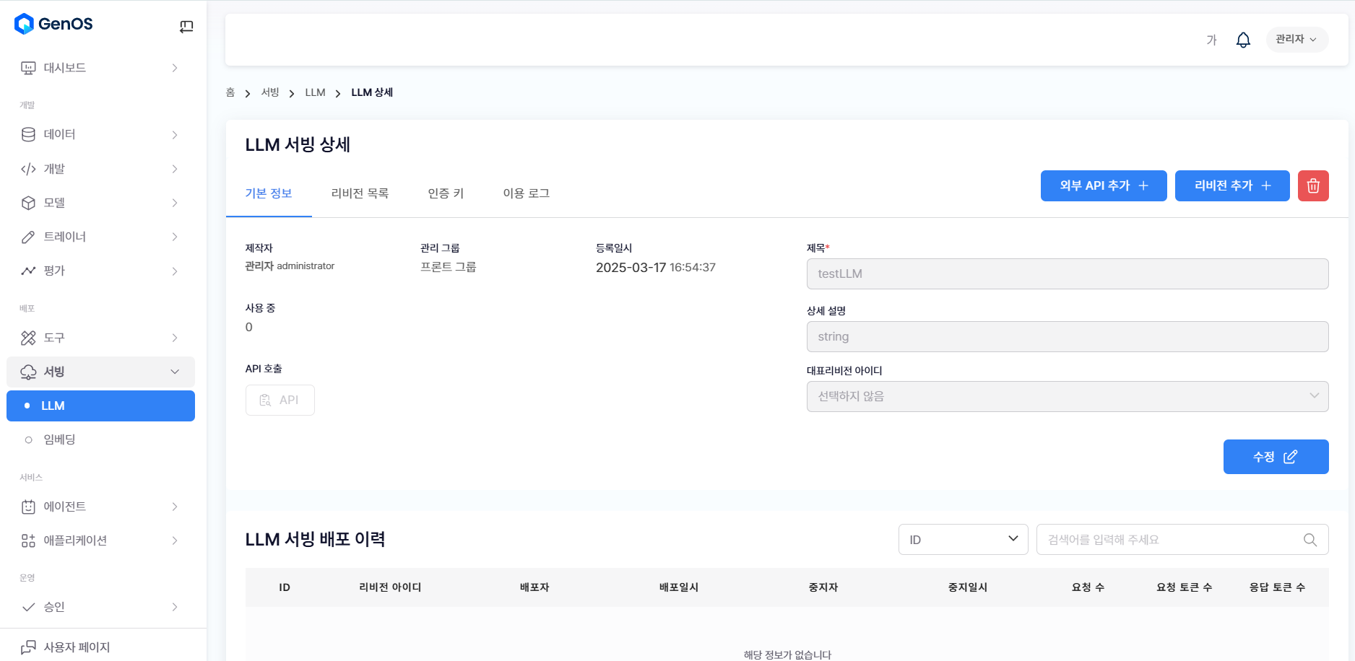Viewport: 1355px width, 661px height.
Task: Click the font size '가' icon
Action: click(x=1211, y=40)
